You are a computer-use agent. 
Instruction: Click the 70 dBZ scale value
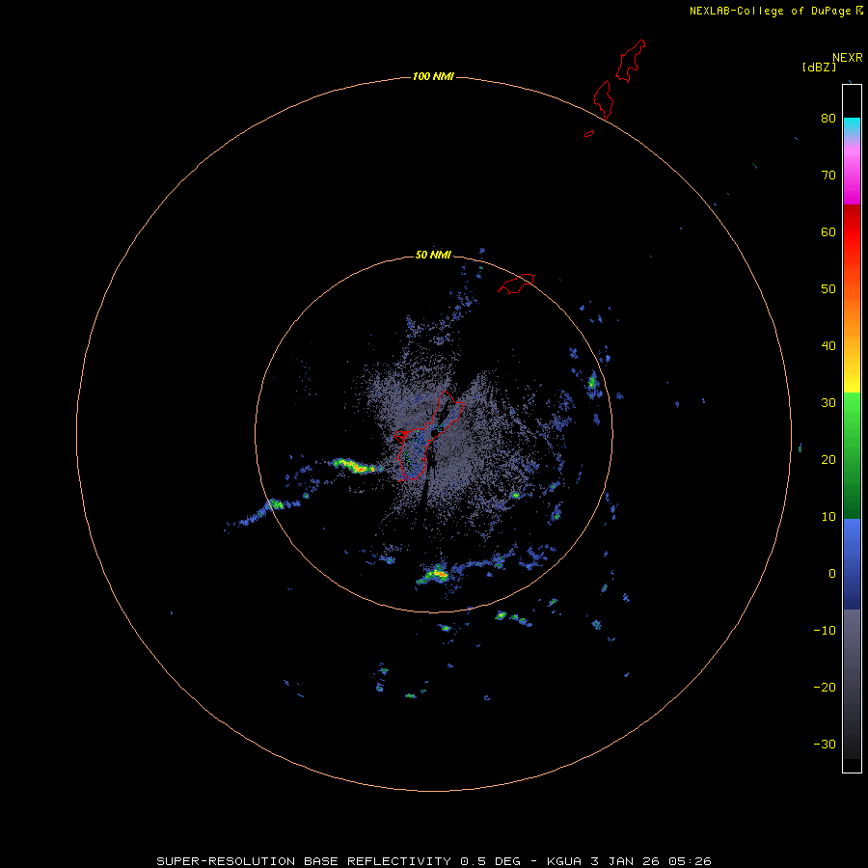[x=828, y=175]
